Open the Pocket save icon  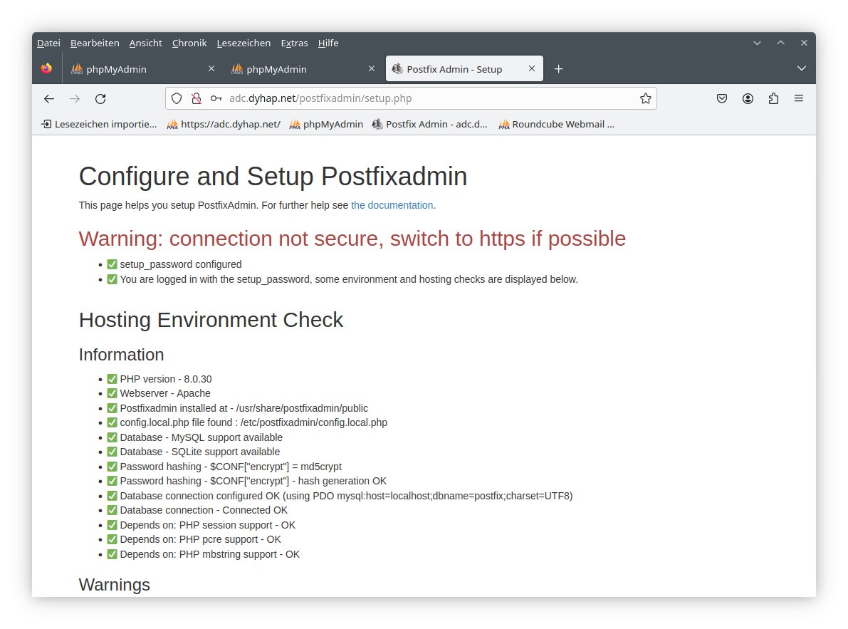pyautogui.click(x=721, y=99)
